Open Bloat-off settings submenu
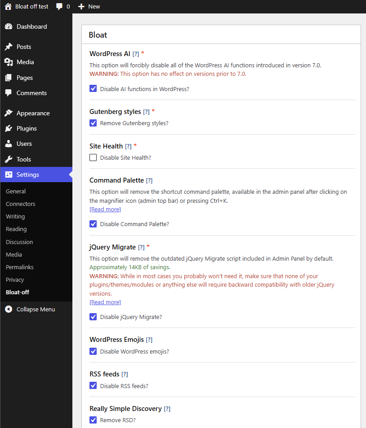The image size is (366, 428). [x=18, y=292]
